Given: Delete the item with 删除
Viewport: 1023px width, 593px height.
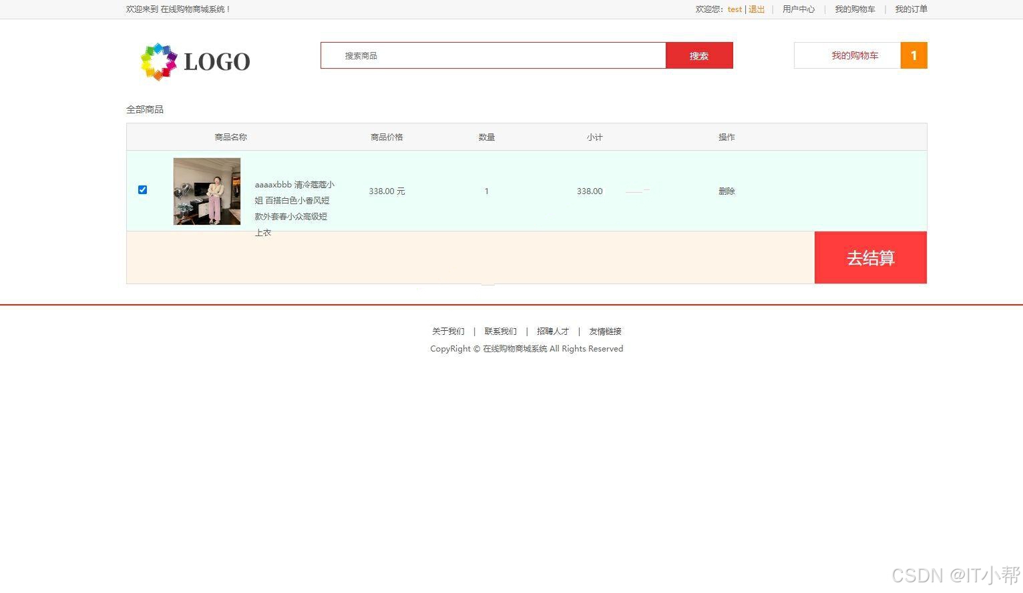Looking at the screenshot, I should click(x=727, y=191).
